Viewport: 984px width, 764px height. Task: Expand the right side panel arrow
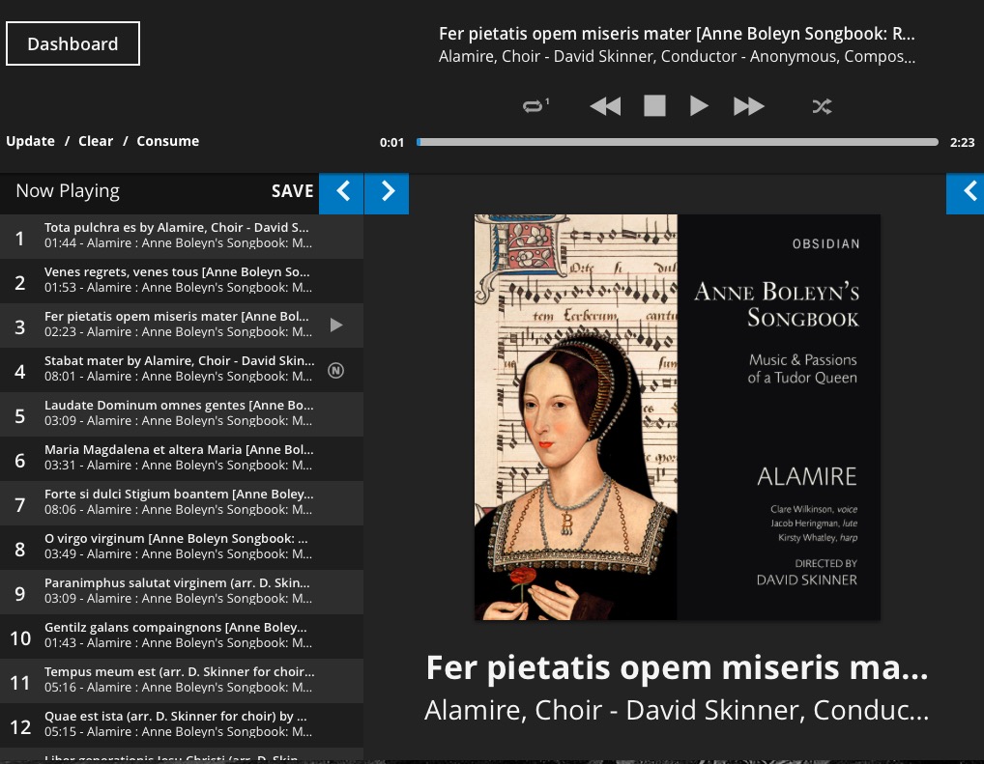[x=966, y=192]
